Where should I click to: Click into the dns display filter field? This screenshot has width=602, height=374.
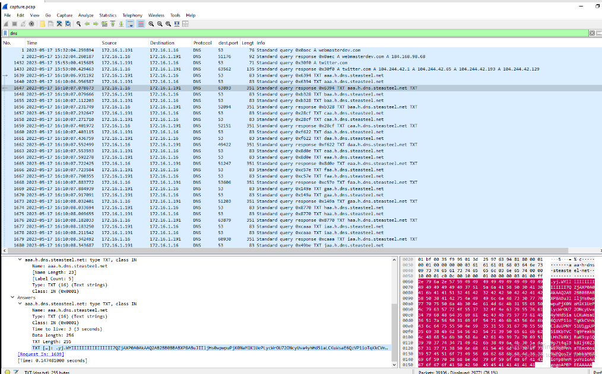(x=237, y=33)
